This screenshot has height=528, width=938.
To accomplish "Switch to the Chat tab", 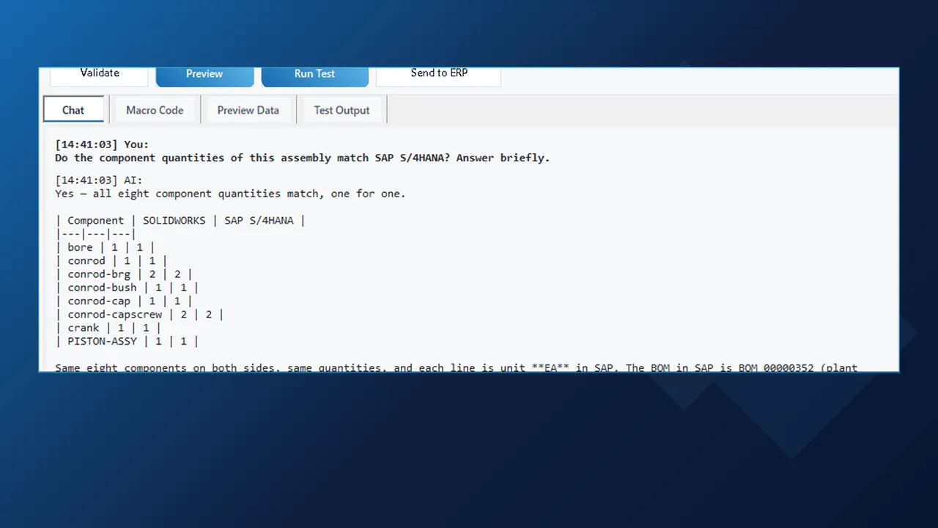I will coord(73,110).
